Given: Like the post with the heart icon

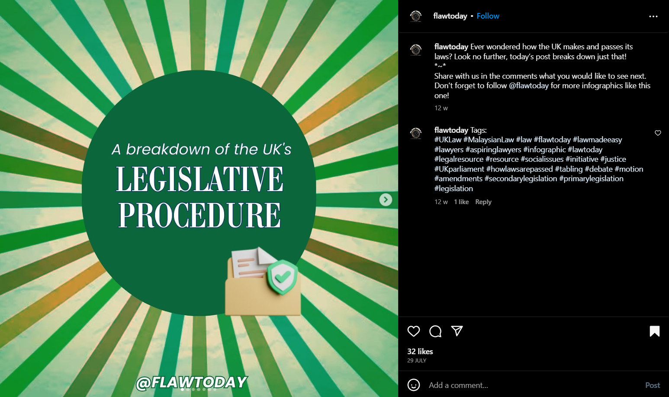Looking at the screenshot, I should 414,331.
